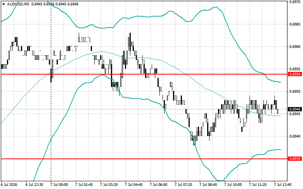This screenshot has width=303, height=189.
Task: Click the 7 Jul 06:00 time label
Action: (x=159, y=185)
